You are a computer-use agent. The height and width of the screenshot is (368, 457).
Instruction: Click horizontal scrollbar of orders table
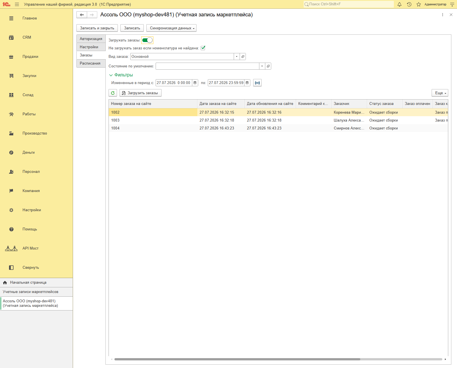coord(237,359)
